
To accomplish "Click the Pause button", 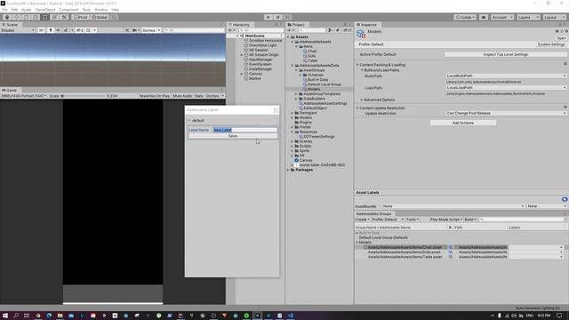I will coord(277,18).
